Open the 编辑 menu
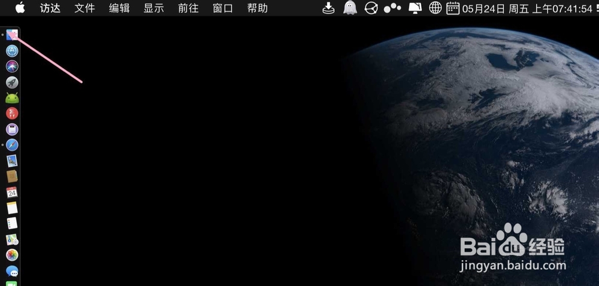This screenshot has height=286, width=599. click(x=119, y=8)
